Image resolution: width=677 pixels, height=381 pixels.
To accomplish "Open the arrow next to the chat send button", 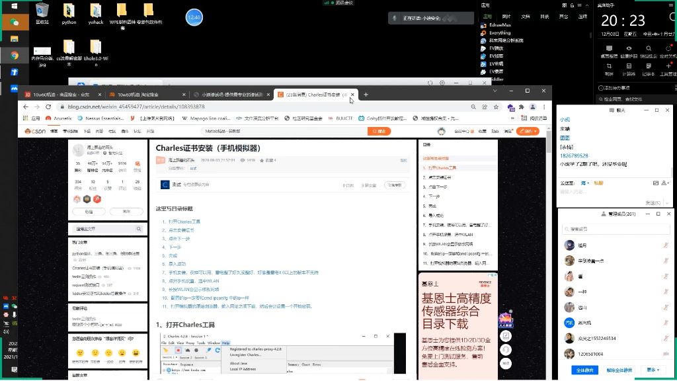I will [666, 202].
